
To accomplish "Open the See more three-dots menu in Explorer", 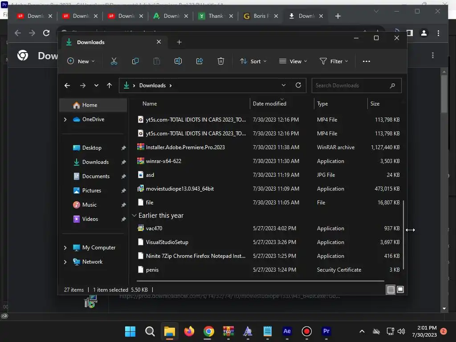I will [366, 61].
